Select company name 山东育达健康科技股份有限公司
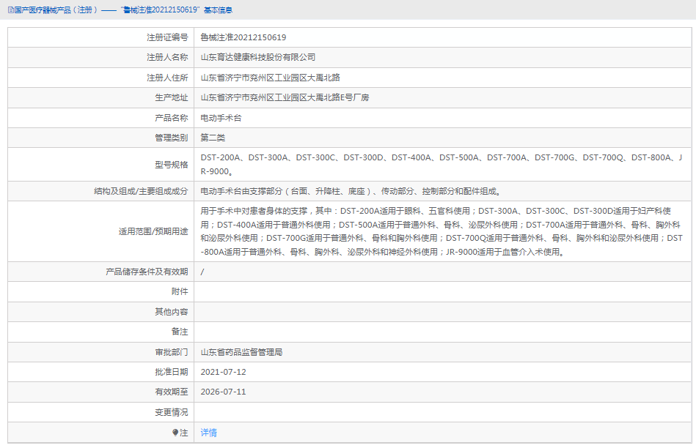Screen dimensions: 696x448 [258, 57]
